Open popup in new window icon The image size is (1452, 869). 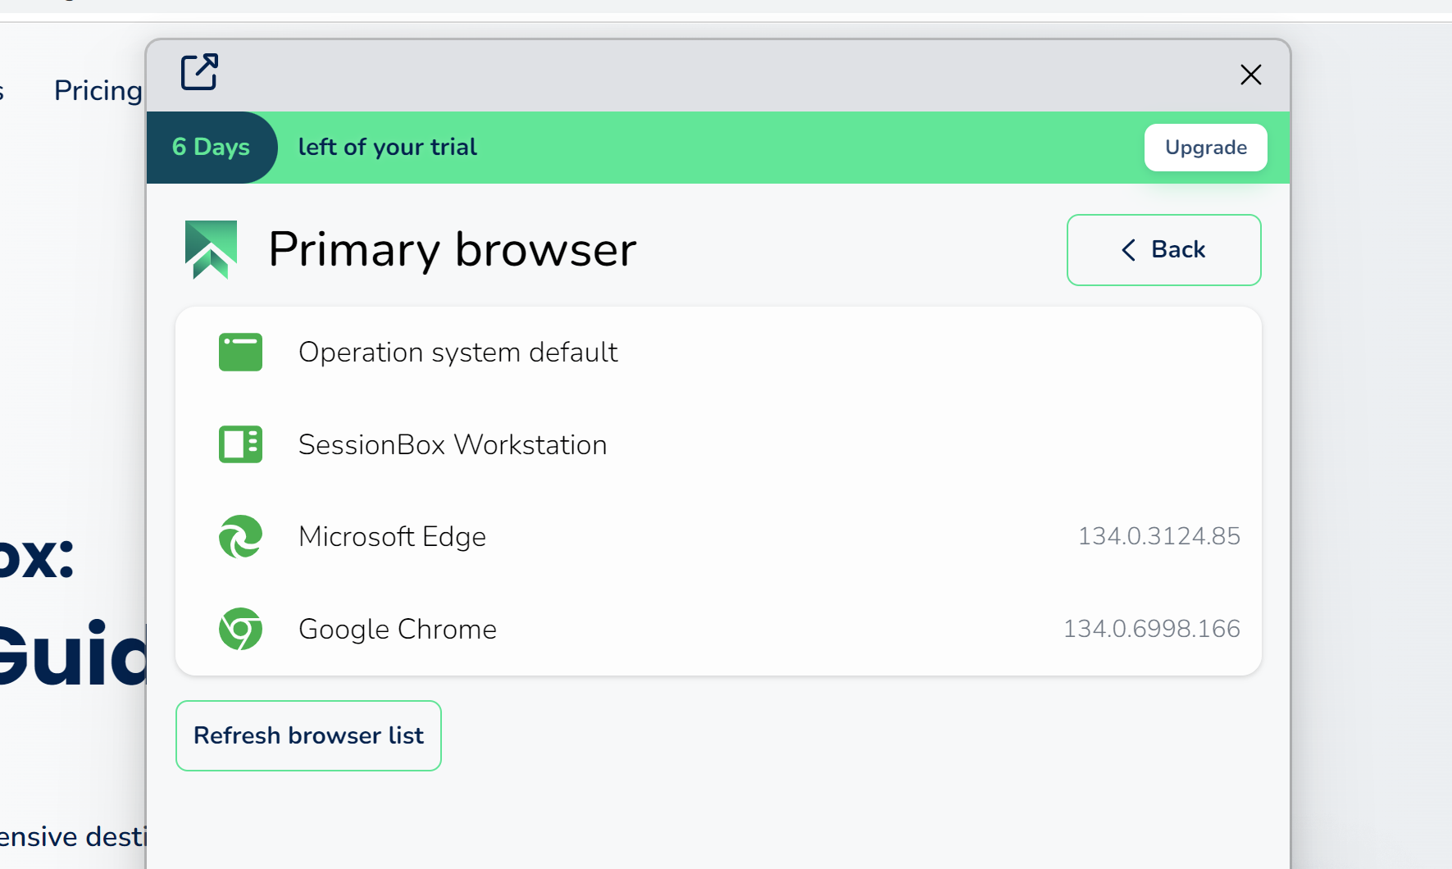click(x=199, y=72)
